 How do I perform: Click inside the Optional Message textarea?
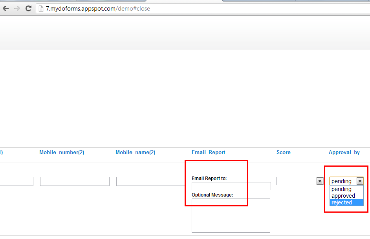[x=231, y=215]
